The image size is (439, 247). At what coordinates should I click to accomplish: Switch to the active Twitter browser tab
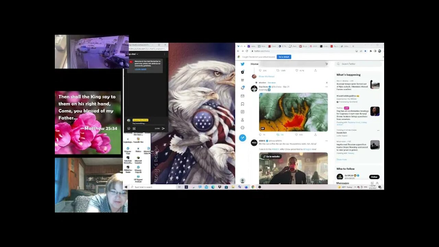point(241,46)
